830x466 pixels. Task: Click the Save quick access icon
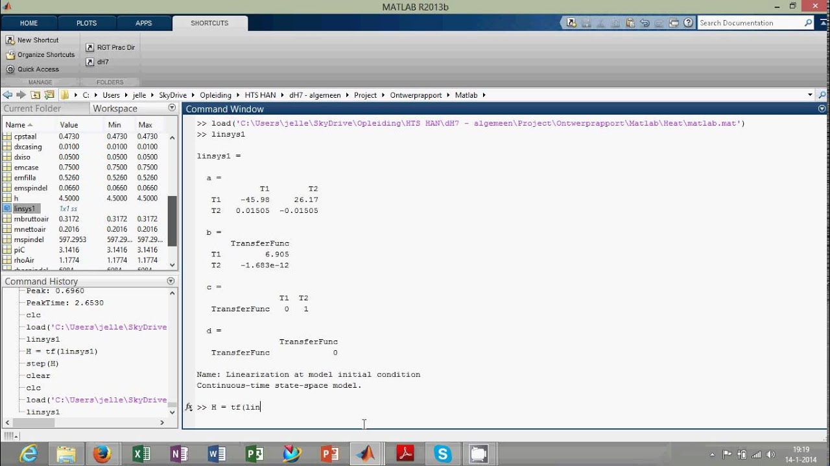[x=586, y=23]
